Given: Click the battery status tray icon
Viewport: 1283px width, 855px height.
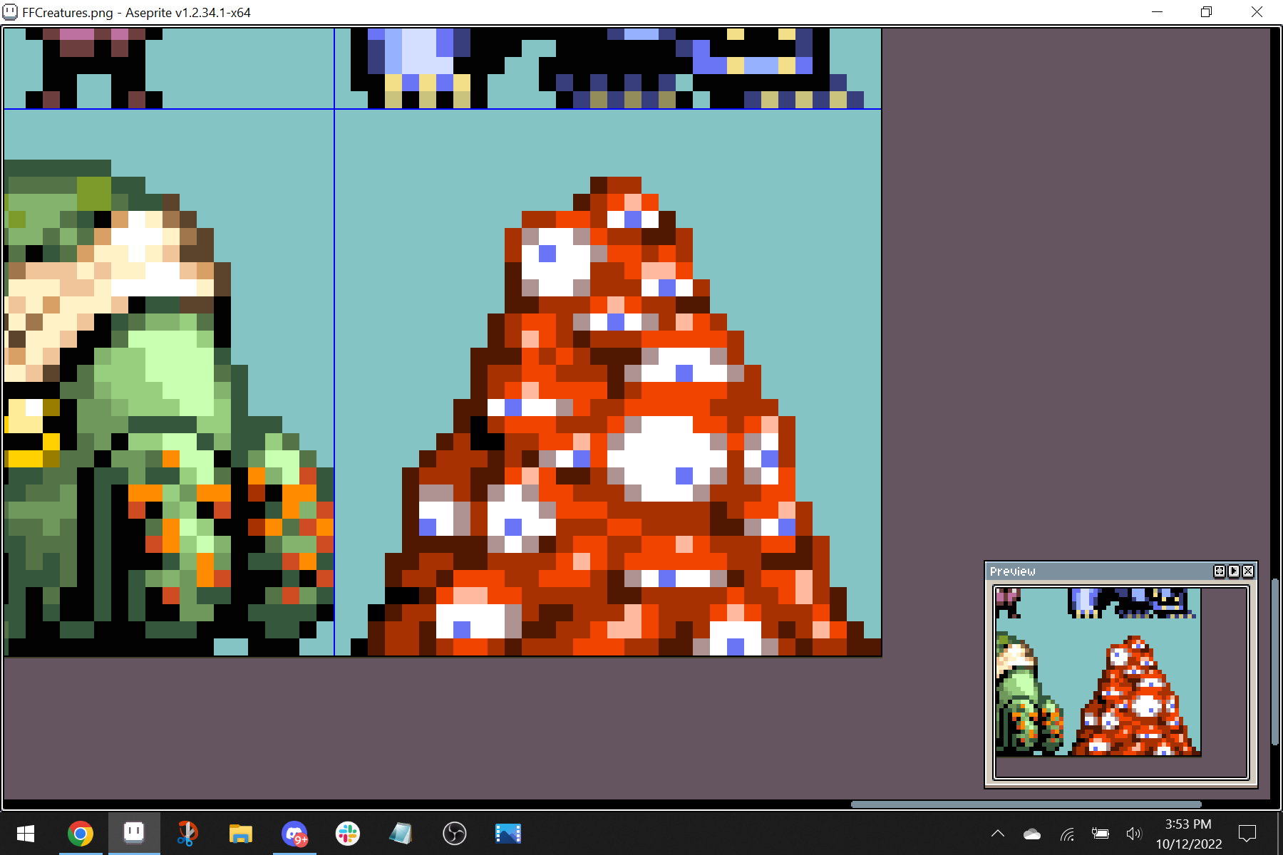Looking at the screenshot, I should 1101,834.
